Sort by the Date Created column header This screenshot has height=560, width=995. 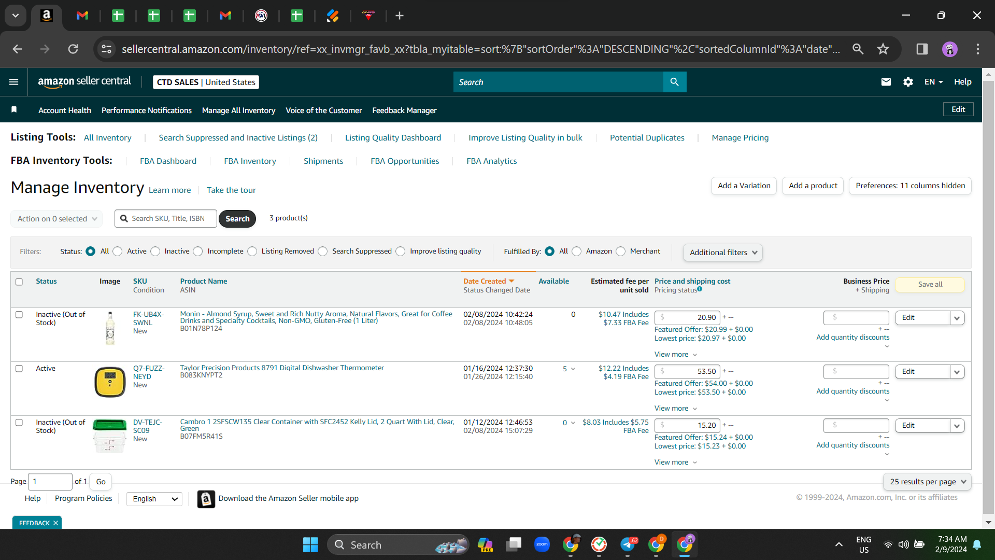(489, 281)
